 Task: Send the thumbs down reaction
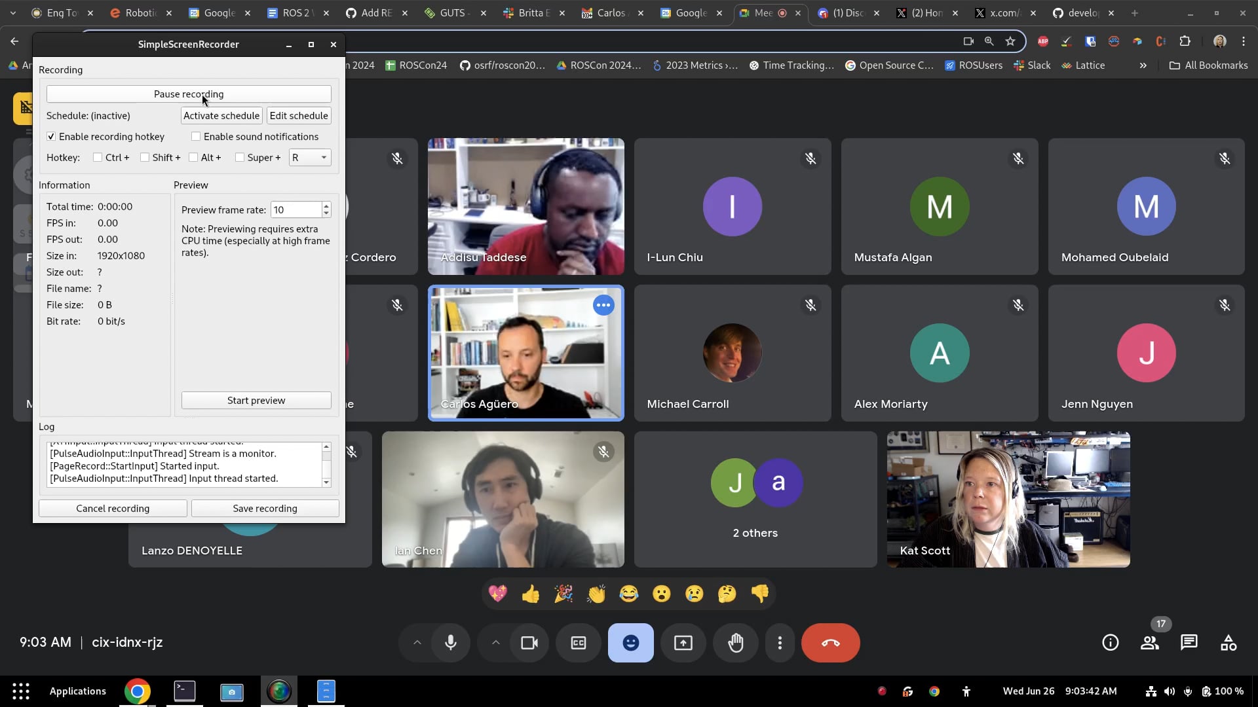pyautogui.click(x=760, y=594)
